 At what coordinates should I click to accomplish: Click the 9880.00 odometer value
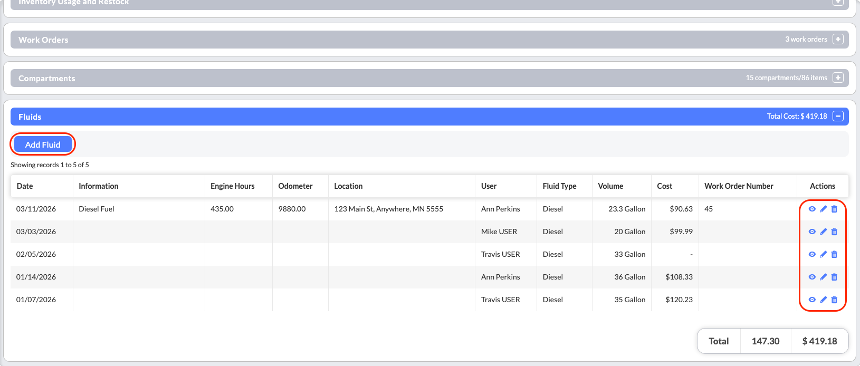click(292, 209)
